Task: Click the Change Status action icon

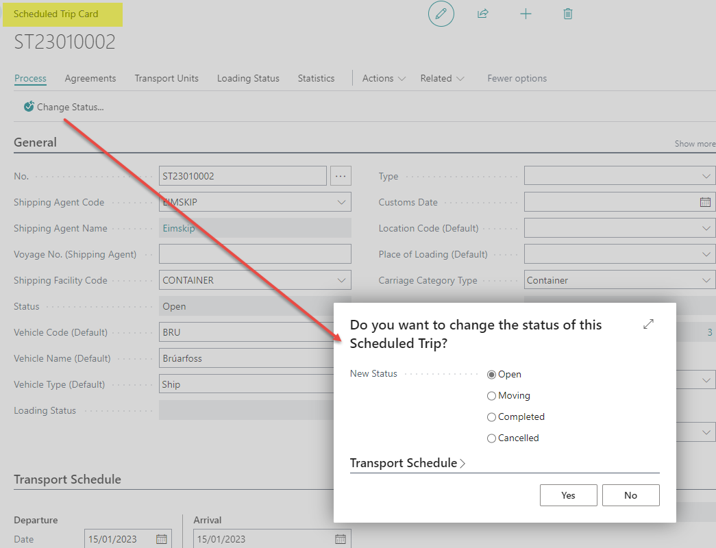Action: (x=29, y=107)
